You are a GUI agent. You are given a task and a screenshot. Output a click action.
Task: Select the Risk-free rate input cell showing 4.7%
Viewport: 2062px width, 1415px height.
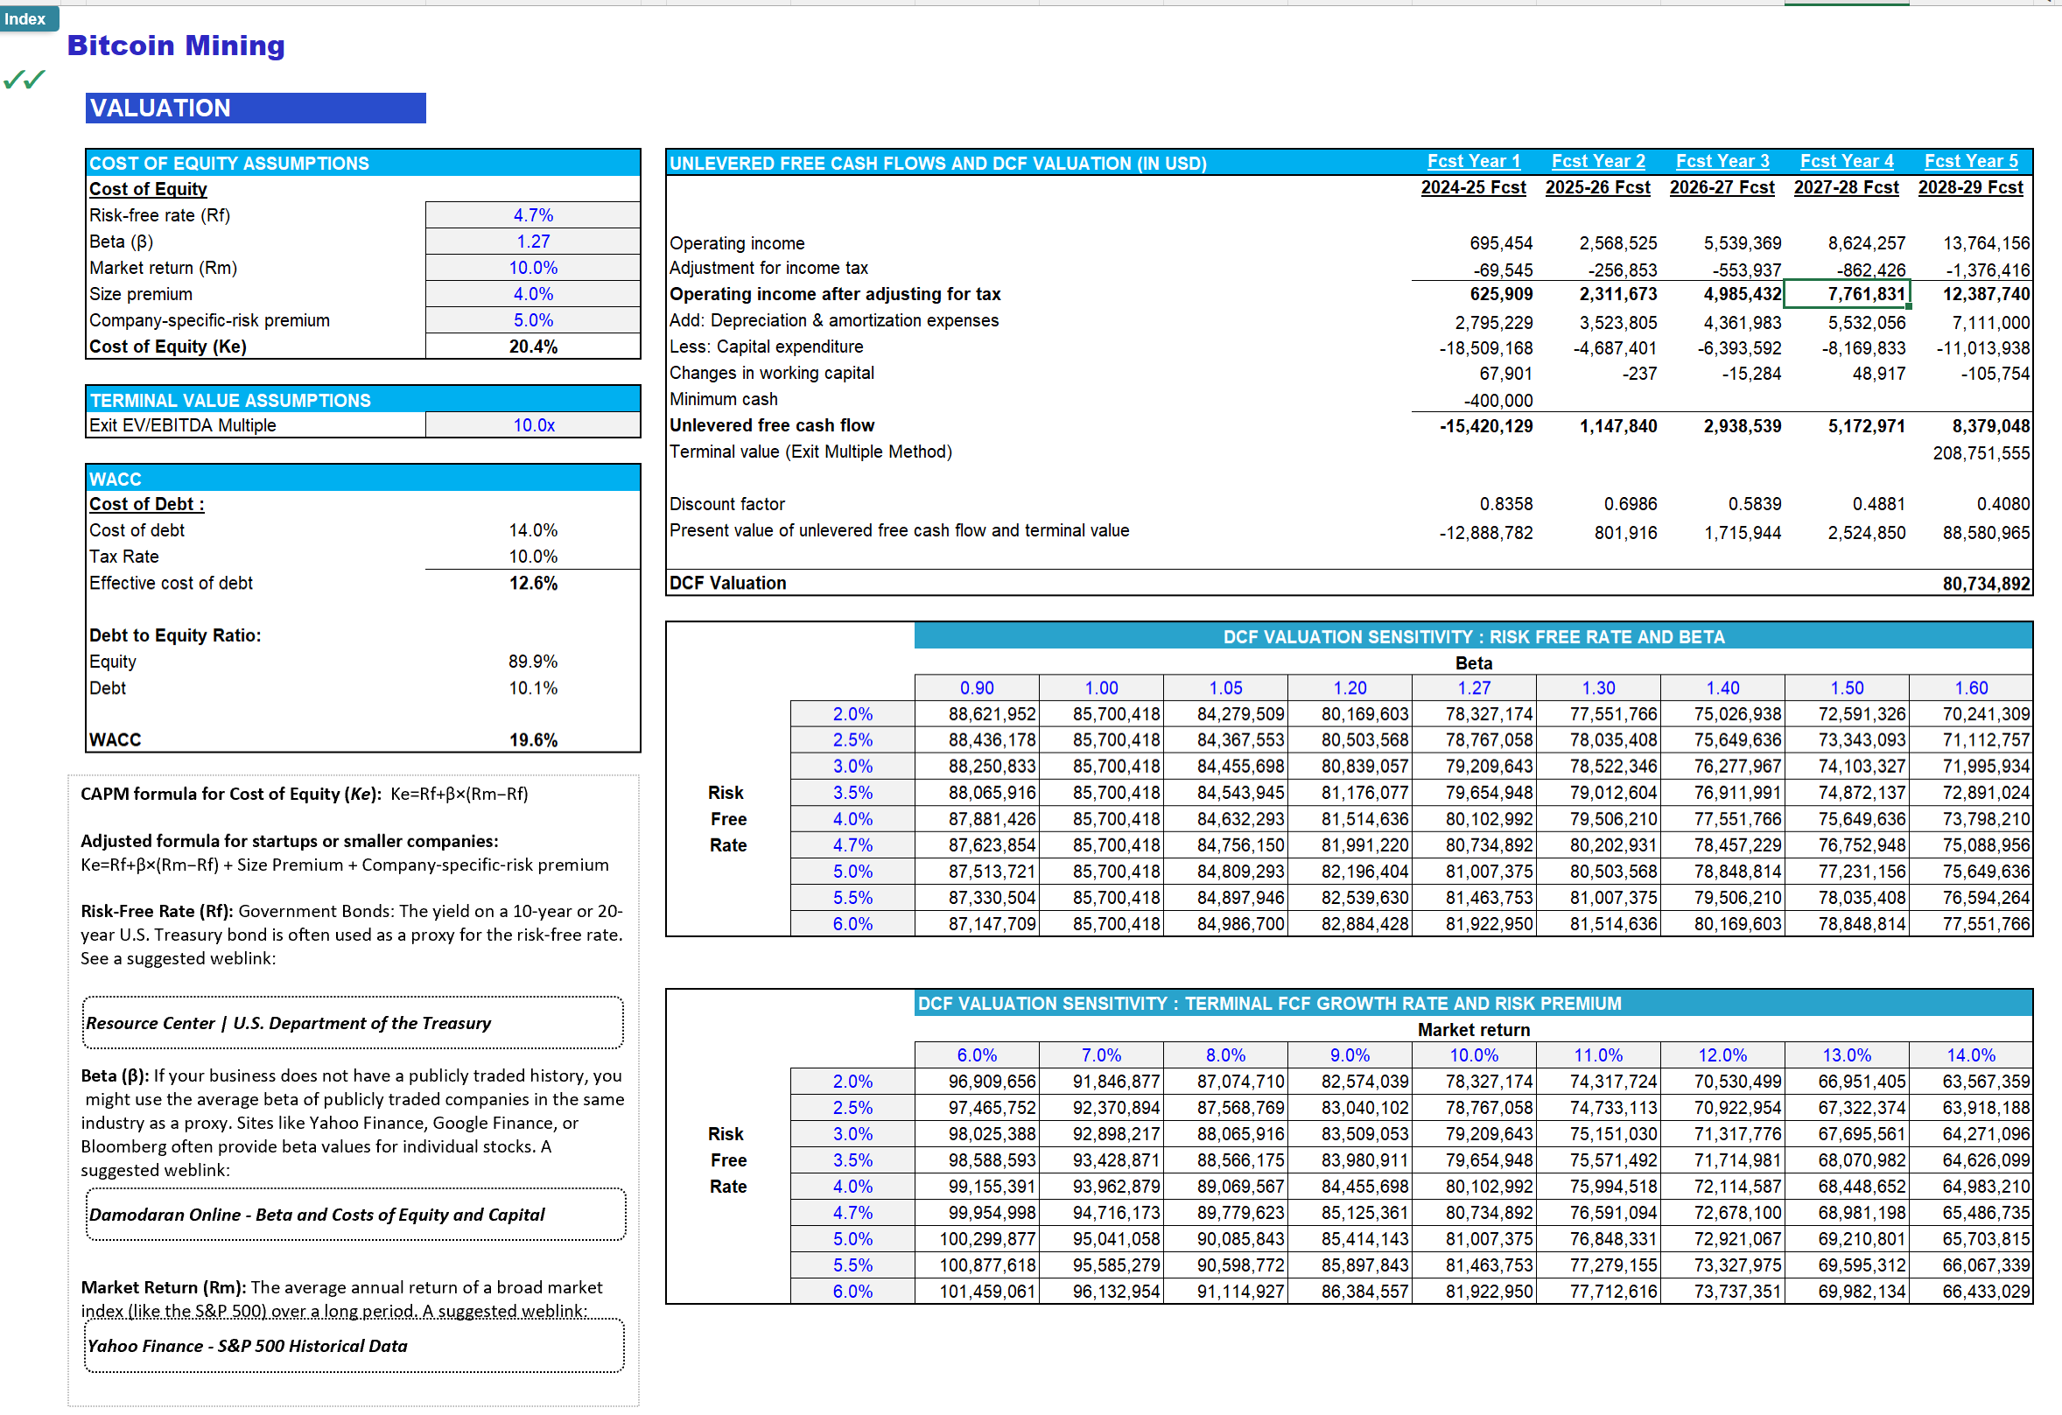point(533,214)
